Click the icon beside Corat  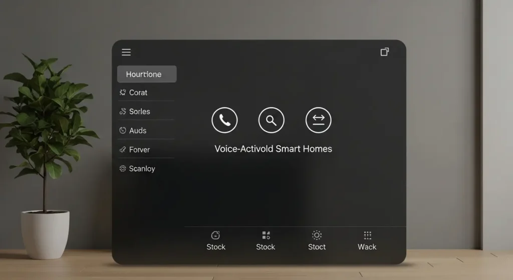[123, 93]
